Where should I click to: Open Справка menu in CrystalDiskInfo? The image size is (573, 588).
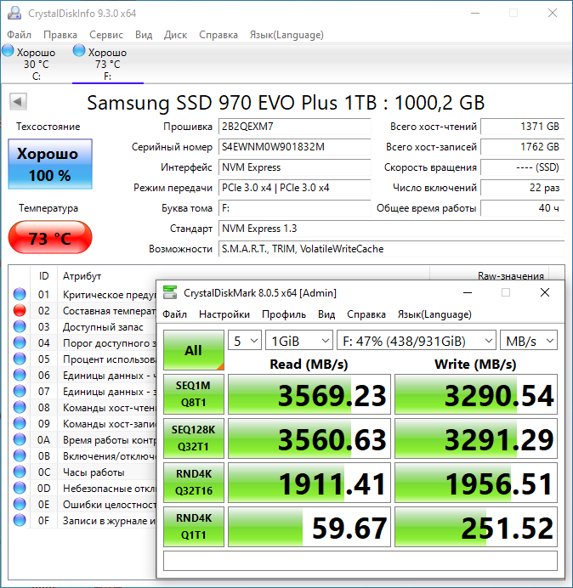[x=218, y=35]
